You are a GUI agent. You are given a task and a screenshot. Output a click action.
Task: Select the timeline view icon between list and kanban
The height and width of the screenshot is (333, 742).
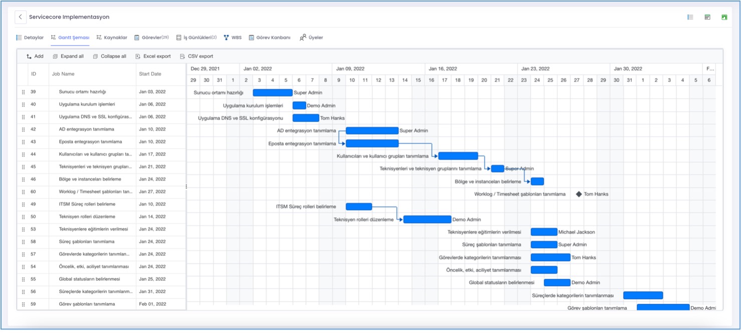click(x=707, y=16)
